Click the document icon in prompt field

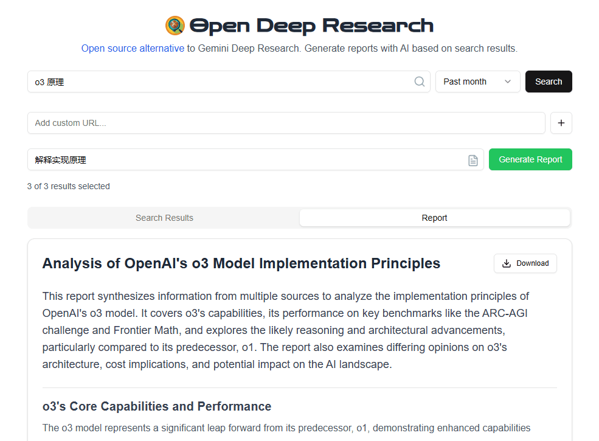(473, 160)
